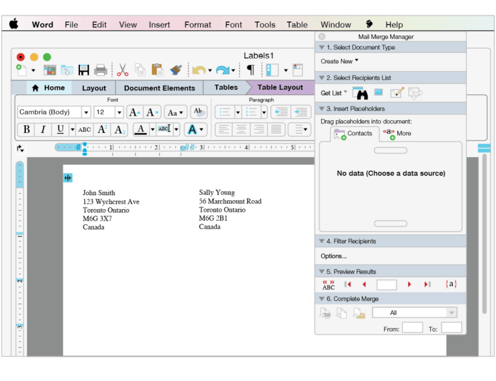Click the Paste clipboard icon
The width and height of the screenshot is (496, 381).
[157, 70]
